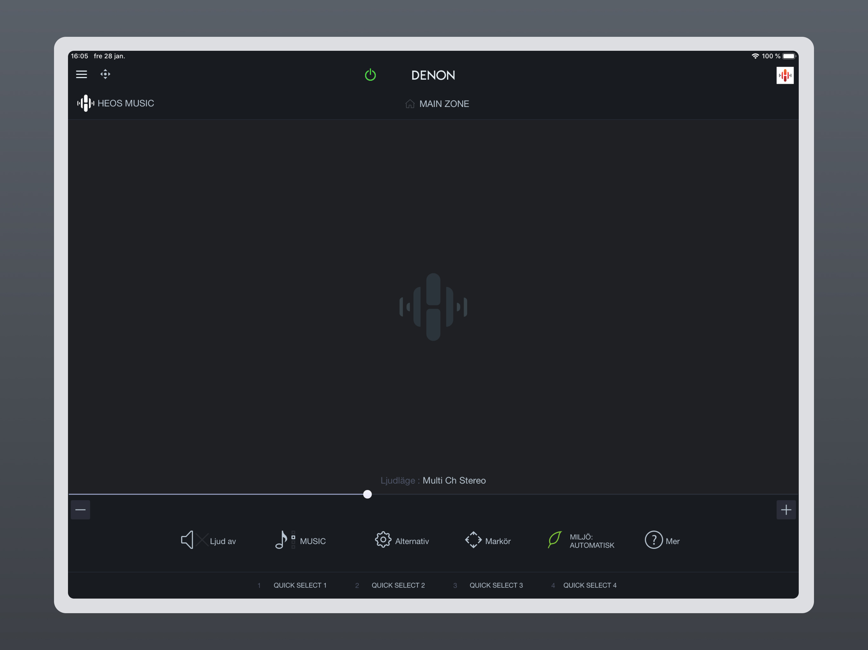Open the MUSIC sound mode note icon
This screenshot has height=650, width=868.
[281, 540]
